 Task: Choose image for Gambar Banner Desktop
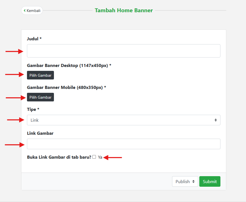[x=40, y=75]
